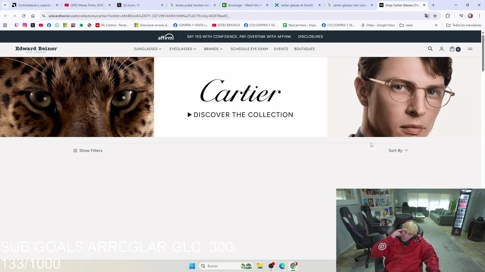
Task: Open Vídeo - Google Fotos bookmark
Action: point(378,25)
